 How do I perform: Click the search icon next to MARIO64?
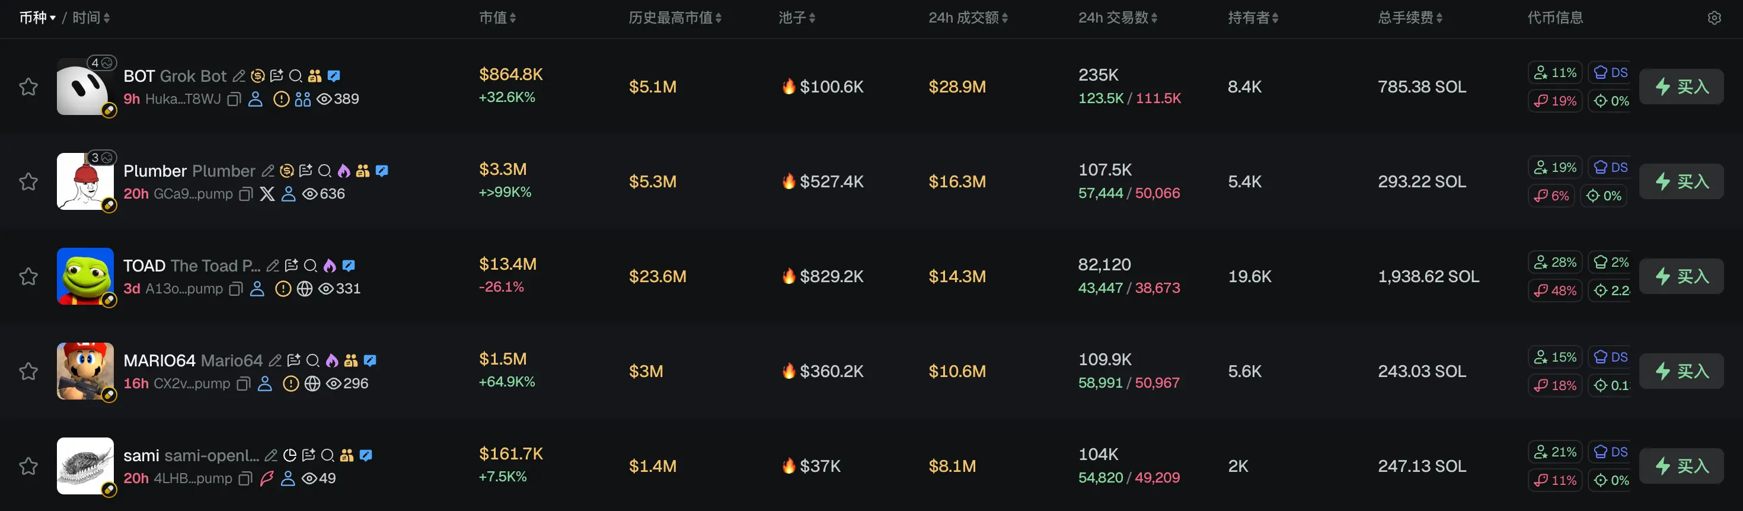click(312, 361)
